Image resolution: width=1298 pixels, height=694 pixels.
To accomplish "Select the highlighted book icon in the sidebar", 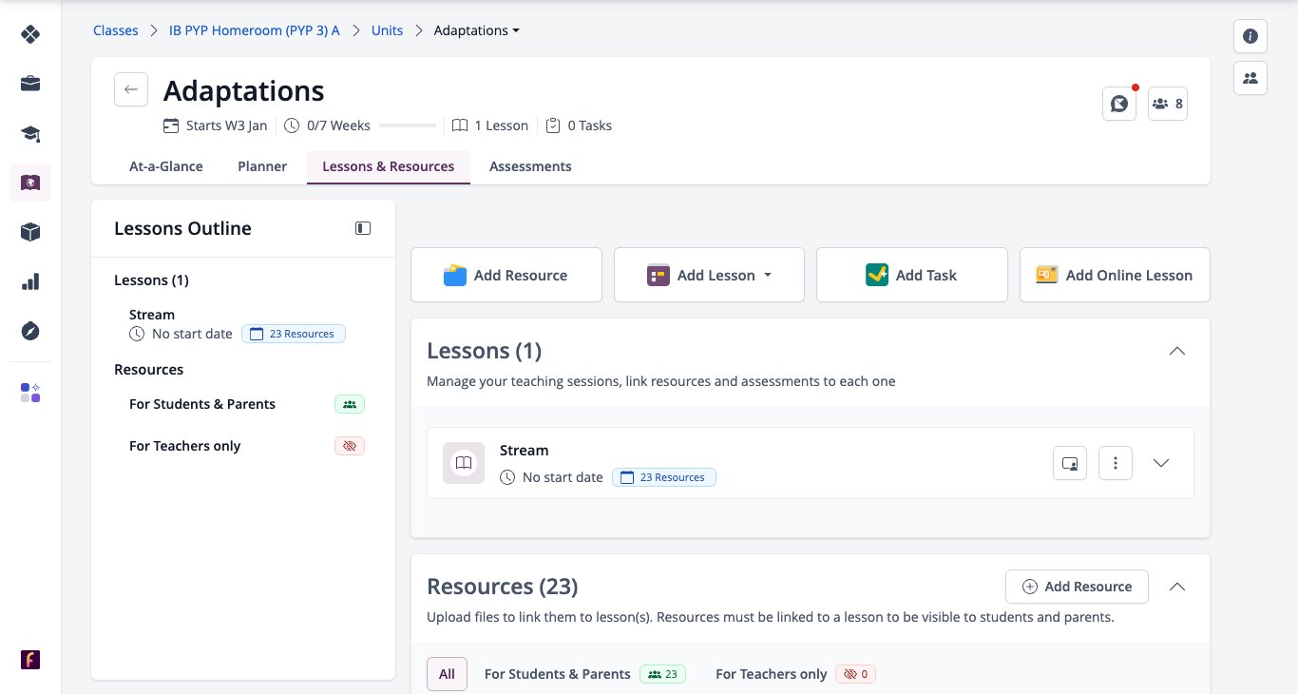I will coord(30,183).
